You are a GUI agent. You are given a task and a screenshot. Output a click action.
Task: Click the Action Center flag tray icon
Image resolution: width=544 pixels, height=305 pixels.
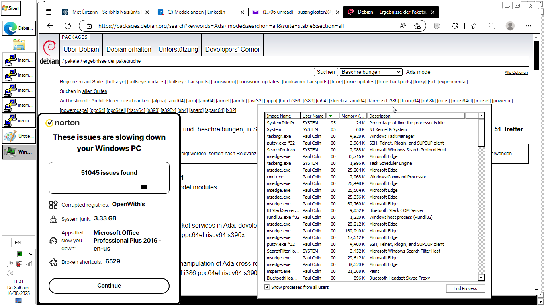tap(10, 264)
